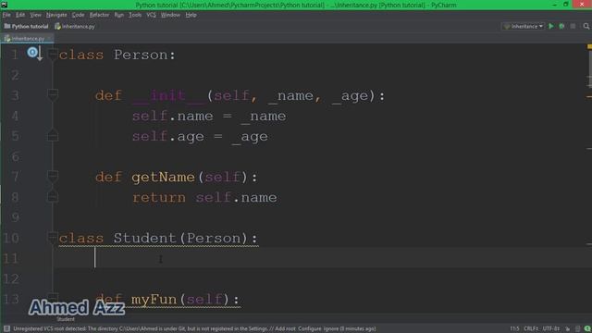Click the inheritance.py breadcrumb in the navigation bar
The height and width of the screenshot is (333, 592).
75,27
